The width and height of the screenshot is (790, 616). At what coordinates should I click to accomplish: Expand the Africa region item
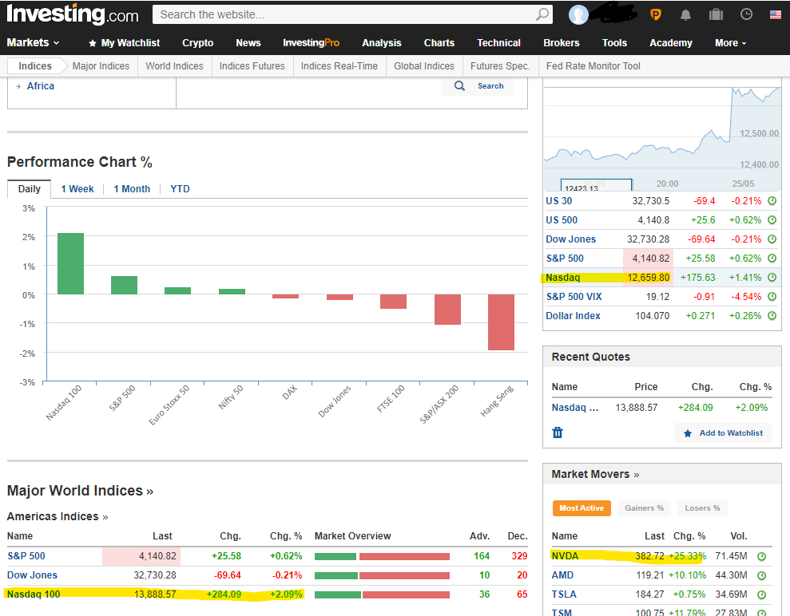tap(40, 86)
